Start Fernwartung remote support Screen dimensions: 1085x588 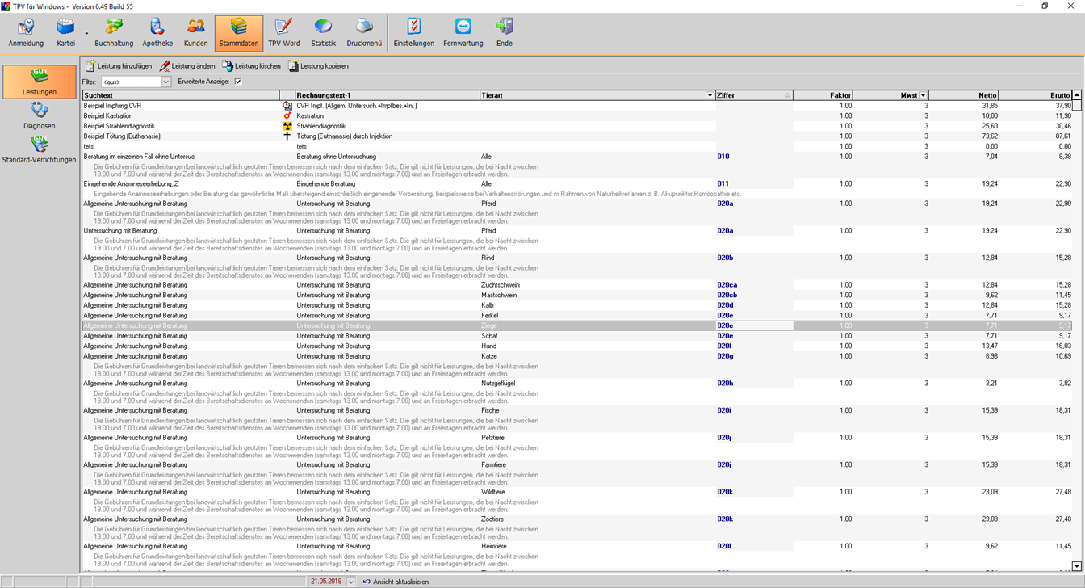pos(463,32)
